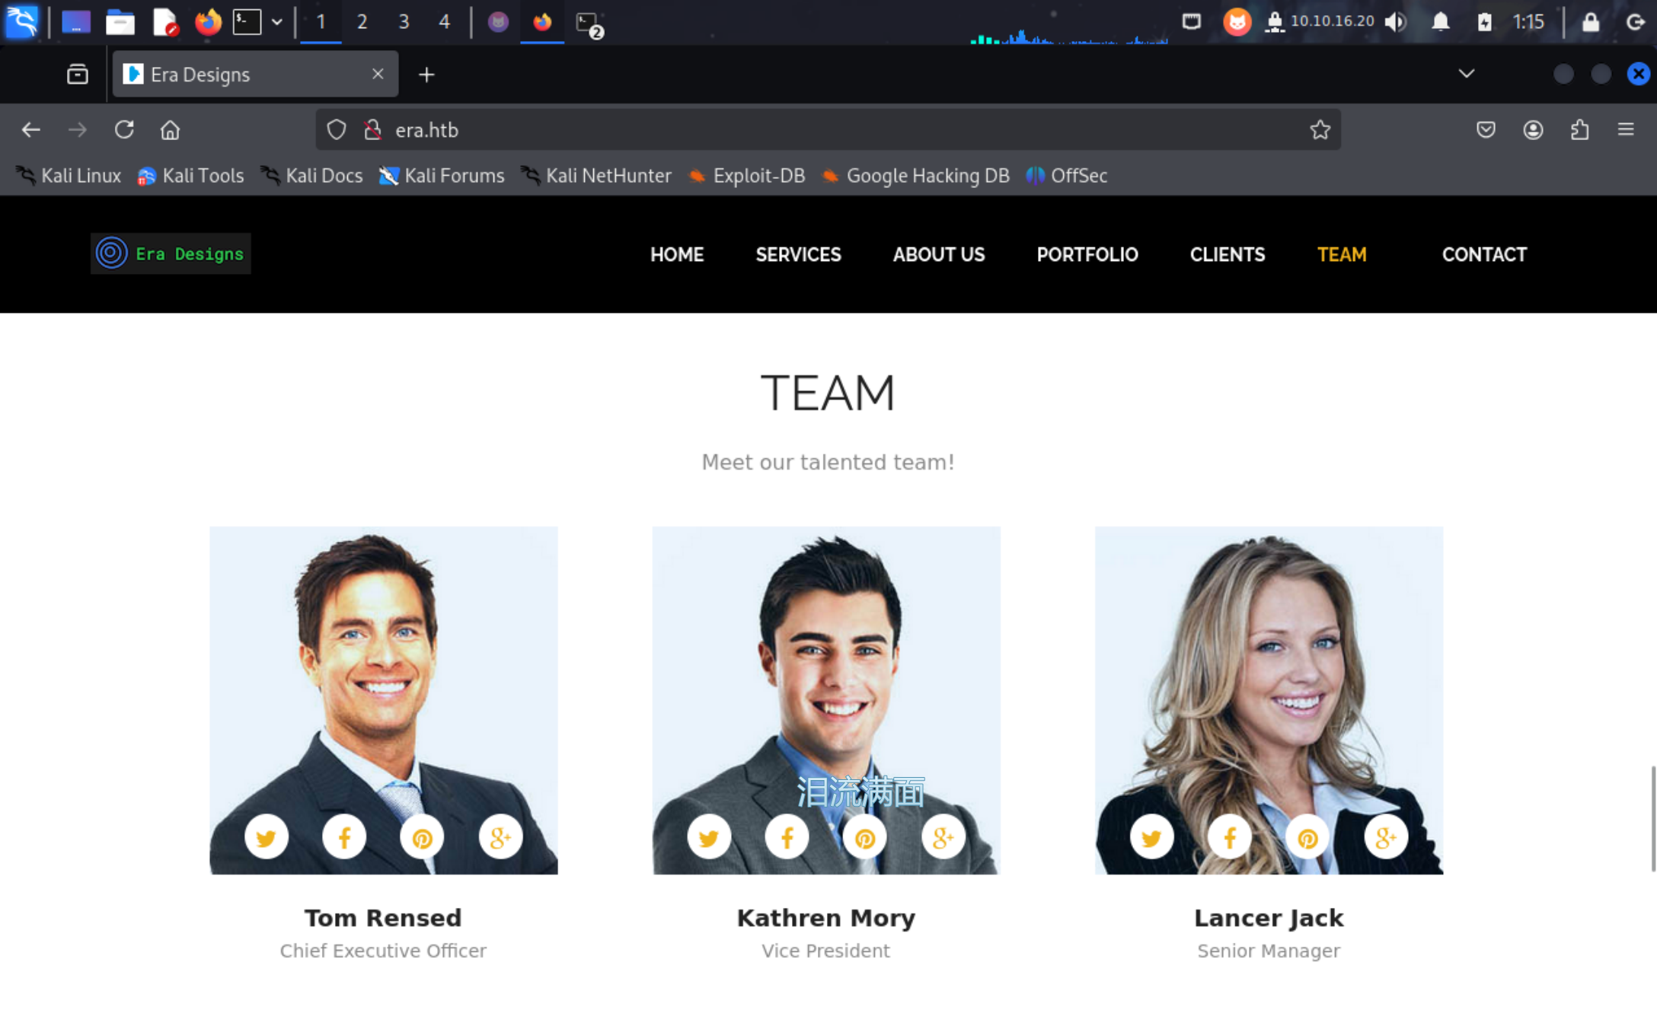Open the Kali applications menu
This screenshot has width=1657, height=1035.
tap(21, 22)
